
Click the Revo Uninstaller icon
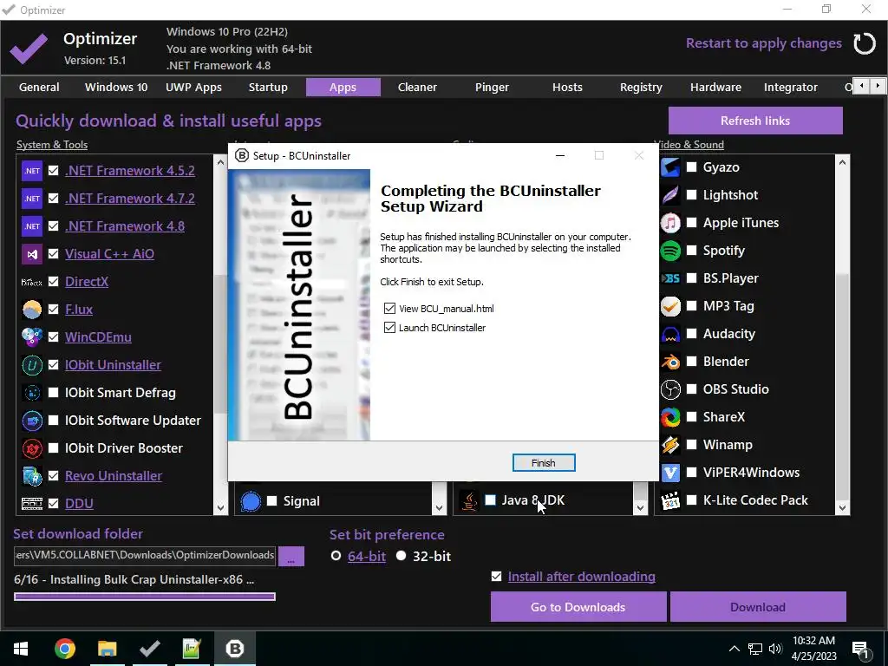pos(32,476)
